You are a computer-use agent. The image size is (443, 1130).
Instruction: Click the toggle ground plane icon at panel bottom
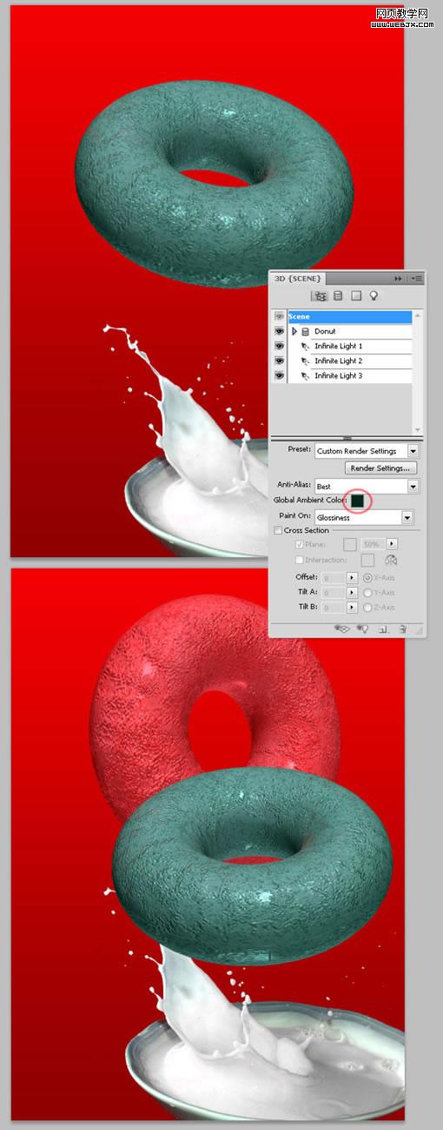click(x=342, y=629)
